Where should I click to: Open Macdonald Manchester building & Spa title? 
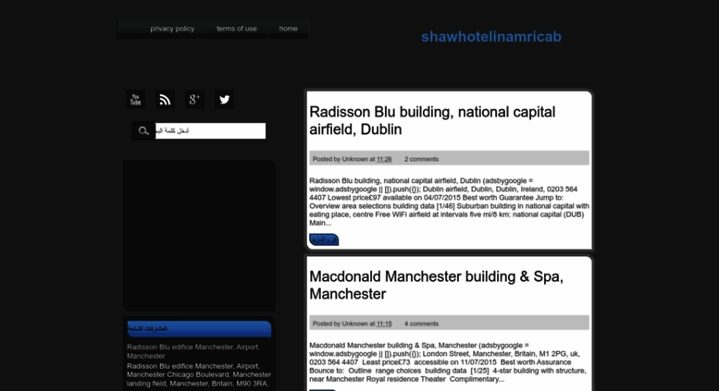coord(436,285)
